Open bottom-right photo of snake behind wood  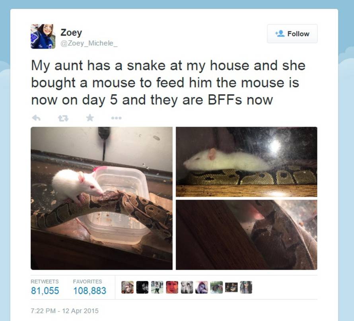coord(247,235)
